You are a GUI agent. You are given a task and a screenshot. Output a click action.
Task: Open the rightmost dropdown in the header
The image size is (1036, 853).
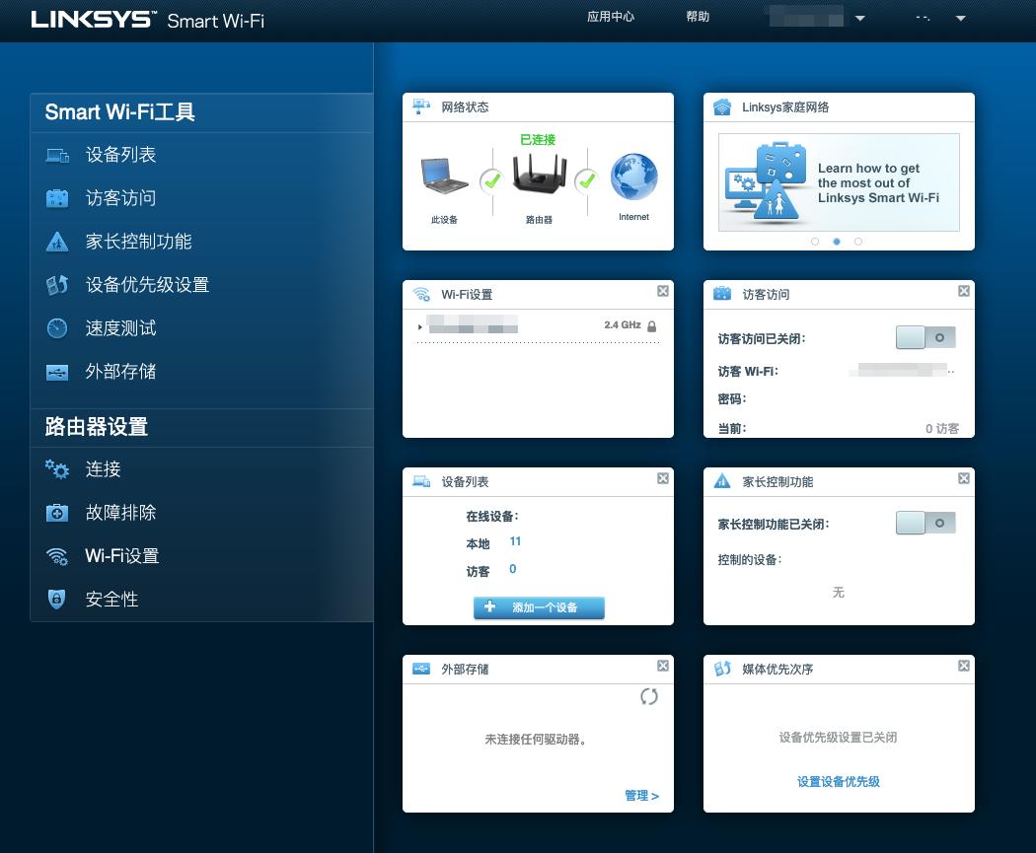click(x=960, y=17)
